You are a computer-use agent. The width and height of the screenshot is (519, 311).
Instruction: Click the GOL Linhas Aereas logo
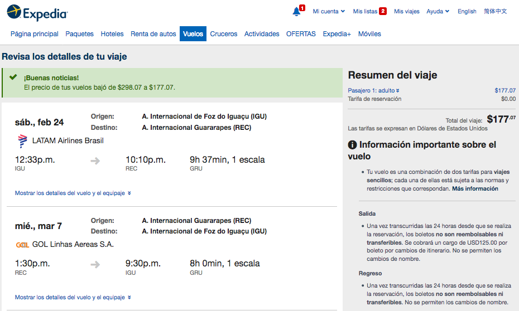pyautogui.click(x=22, y=245)
